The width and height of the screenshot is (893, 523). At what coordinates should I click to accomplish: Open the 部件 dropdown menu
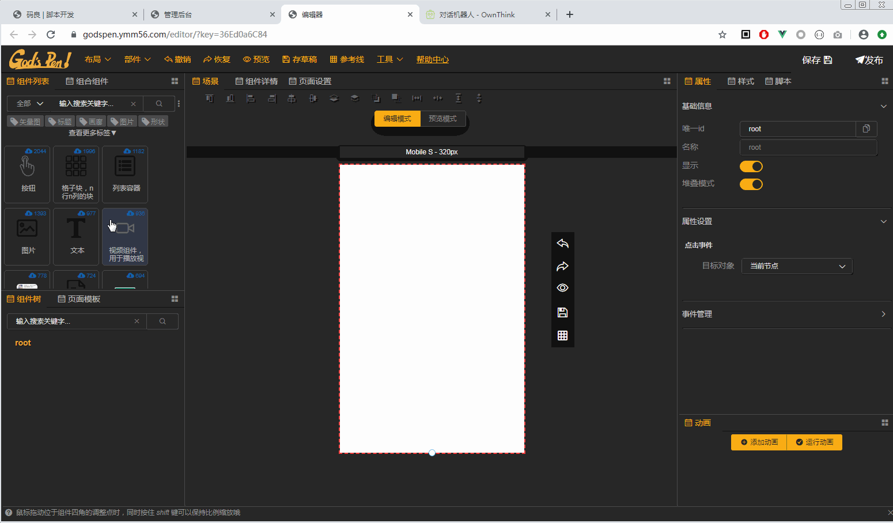tap(137, 59)
